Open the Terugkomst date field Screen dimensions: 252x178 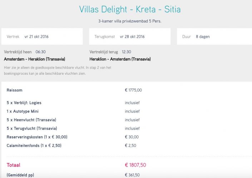click(130, 36)
